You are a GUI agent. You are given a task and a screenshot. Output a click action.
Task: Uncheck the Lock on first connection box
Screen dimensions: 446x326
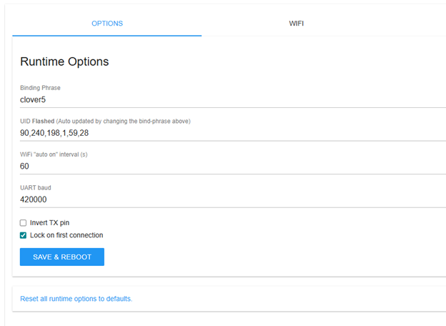click(x=24, y=235)
